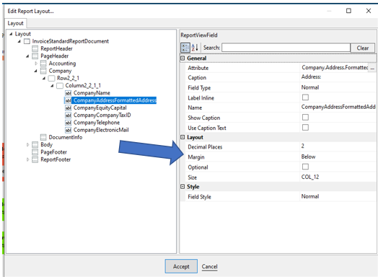Select the PageFooter tree item

pos(53,152)
